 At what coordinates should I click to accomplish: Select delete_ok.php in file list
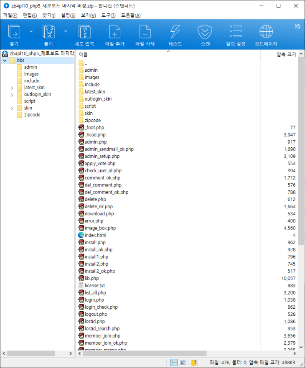click(x=99, y=207)
